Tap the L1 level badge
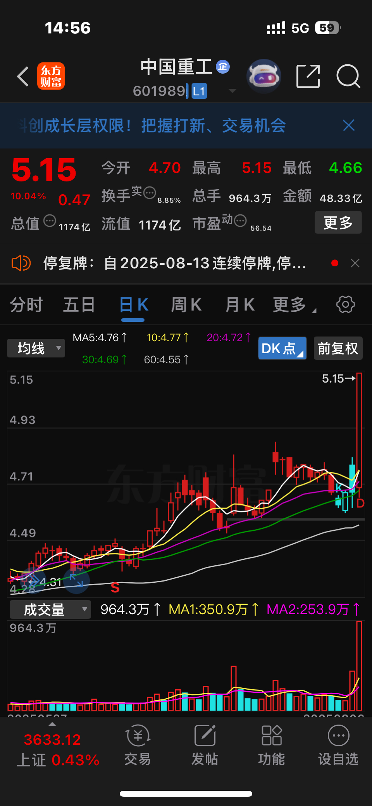This screenshot has height=806, width=372. tap(199, 91)
